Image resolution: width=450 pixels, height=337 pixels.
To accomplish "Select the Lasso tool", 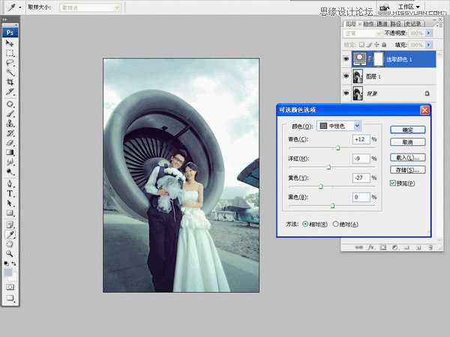I will coord(10,63).
